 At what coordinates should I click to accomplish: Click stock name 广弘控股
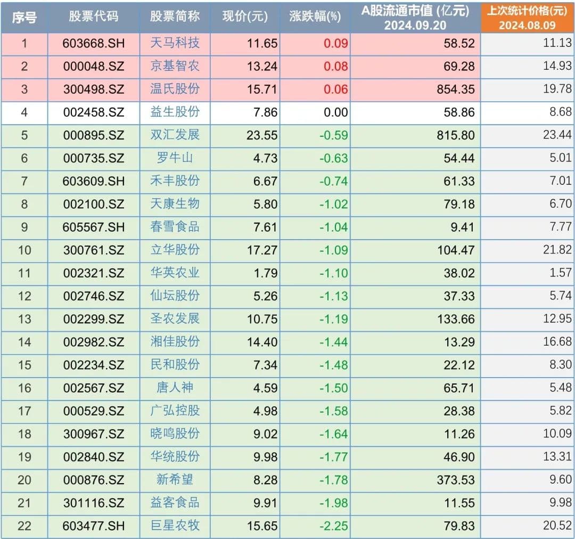(175, 411)
